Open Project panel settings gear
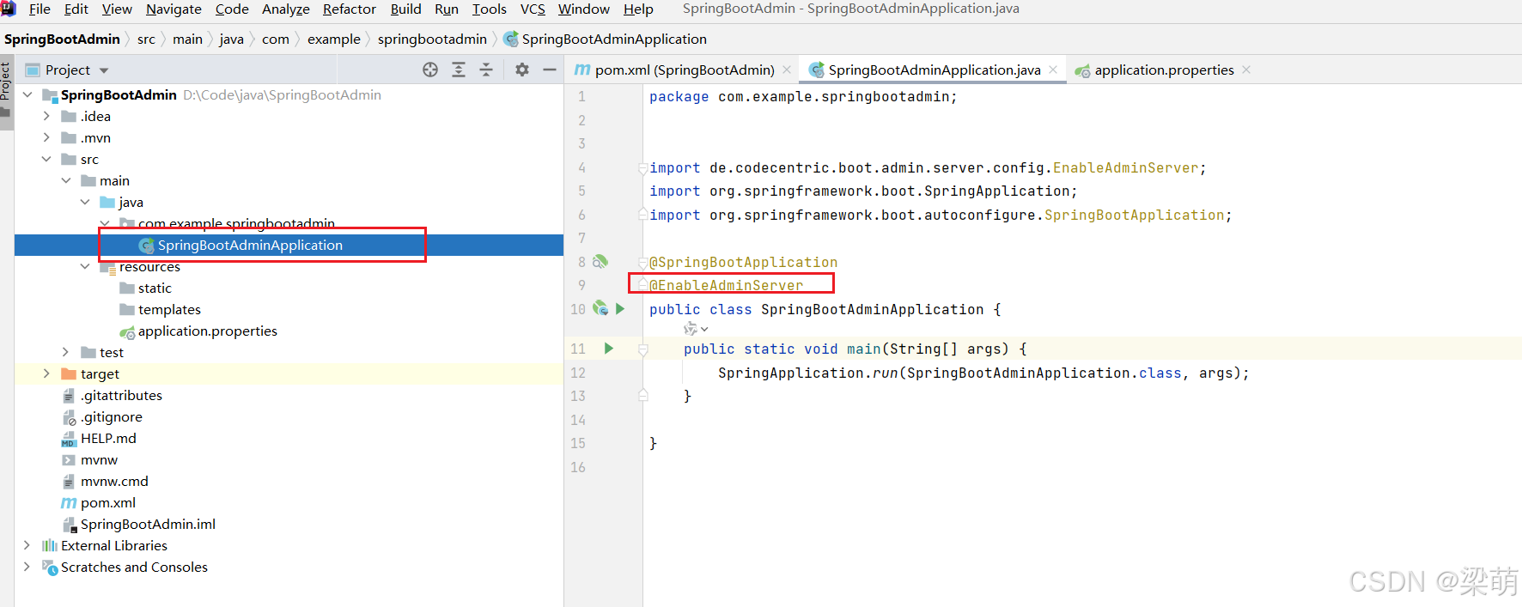The width and height of the screenshot is (1522, 607). pyautogui.click(x=522, y=70)
